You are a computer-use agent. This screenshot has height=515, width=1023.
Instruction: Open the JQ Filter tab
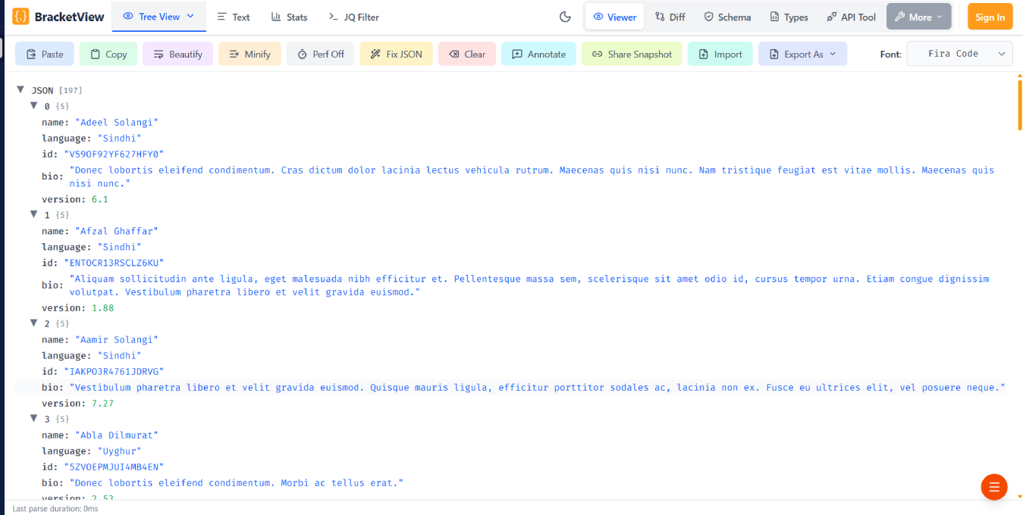353,17
